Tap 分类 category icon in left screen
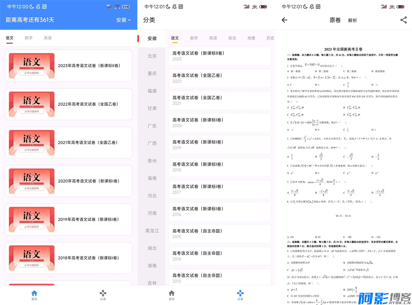Image resolution: width=412 pixels, height=305 pixels. coord(103,295)
